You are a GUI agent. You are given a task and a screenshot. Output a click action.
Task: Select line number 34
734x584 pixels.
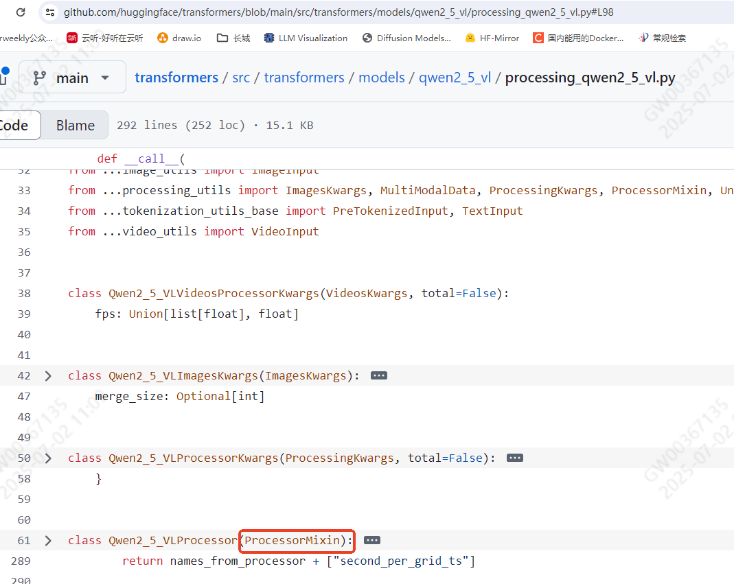point(24,211)
